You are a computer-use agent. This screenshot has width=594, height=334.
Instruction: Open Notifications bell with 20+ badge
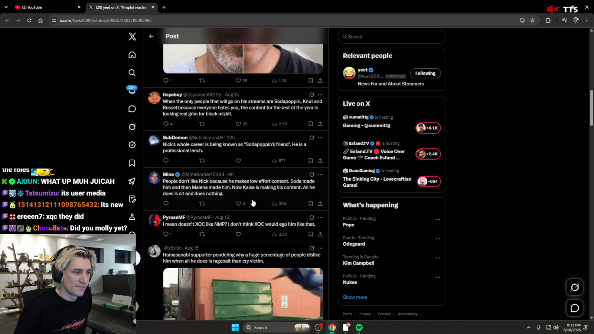click(x=132, y=90)
